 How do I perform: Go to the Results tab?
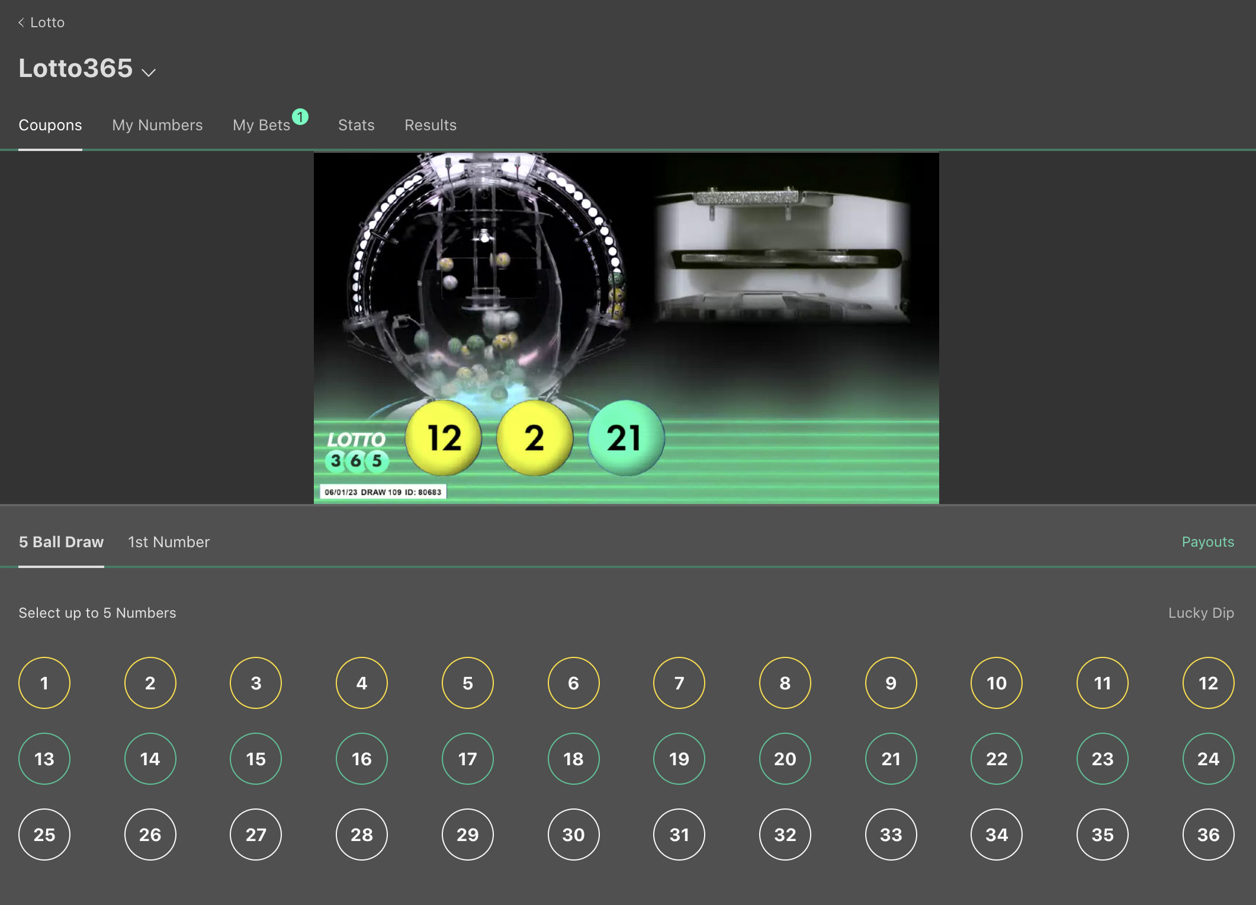[430, 125]
